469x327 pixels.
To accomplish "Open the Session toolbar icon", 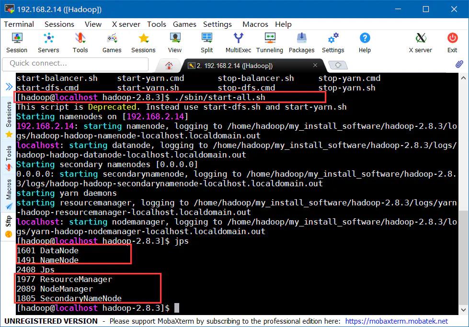I will 17,43.
